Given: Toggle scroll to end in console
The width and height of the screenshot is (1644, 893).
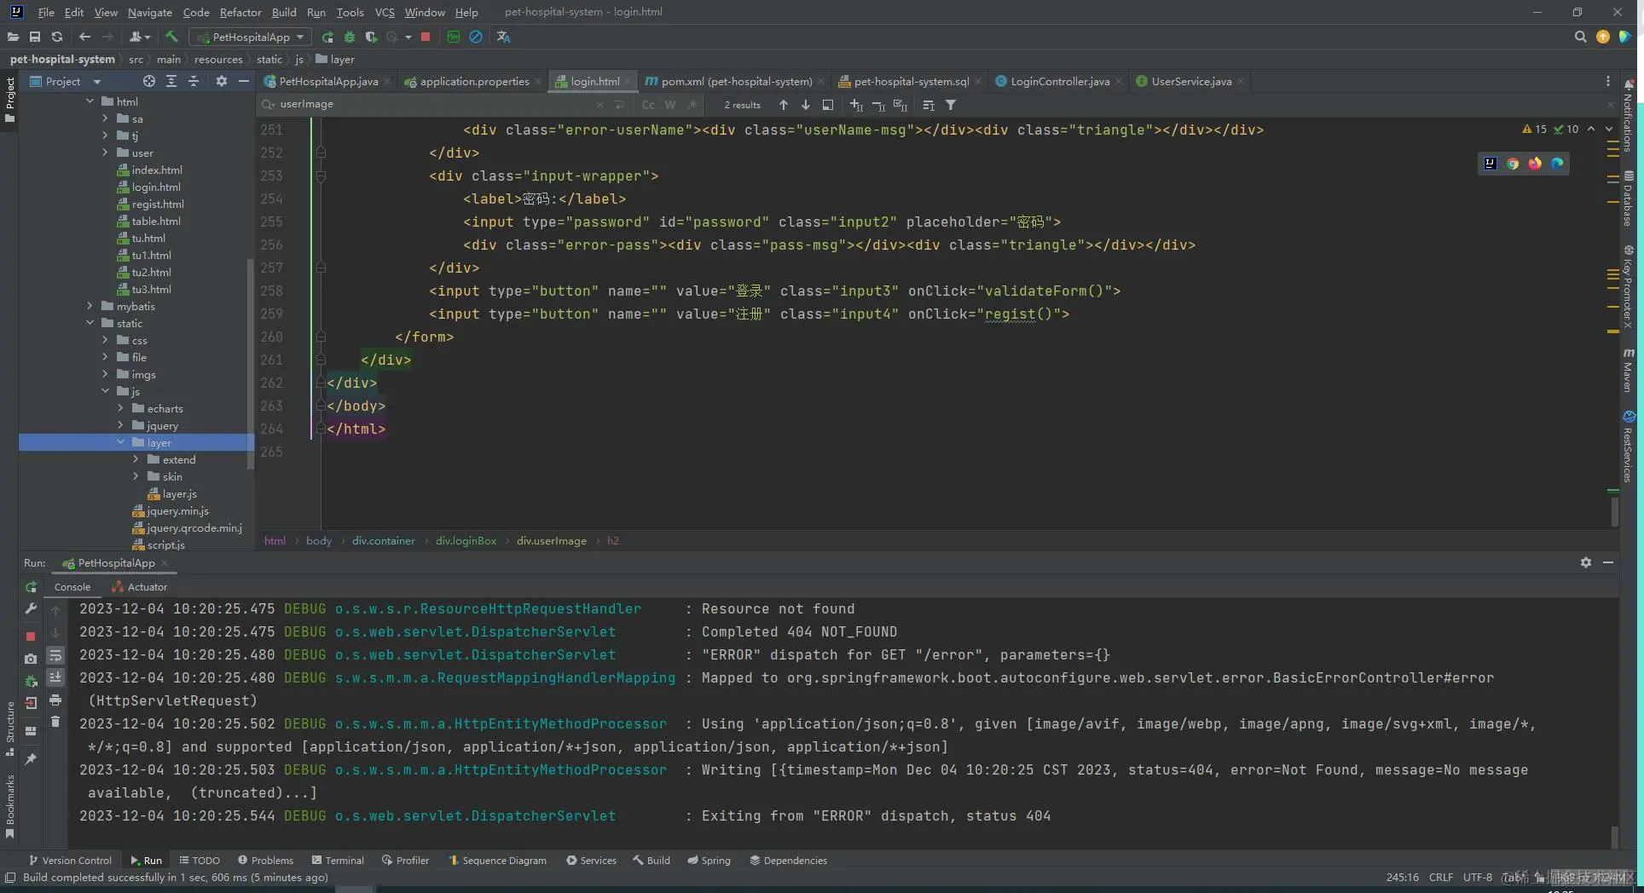Looking at the screenshot, I should pos(55,677).
